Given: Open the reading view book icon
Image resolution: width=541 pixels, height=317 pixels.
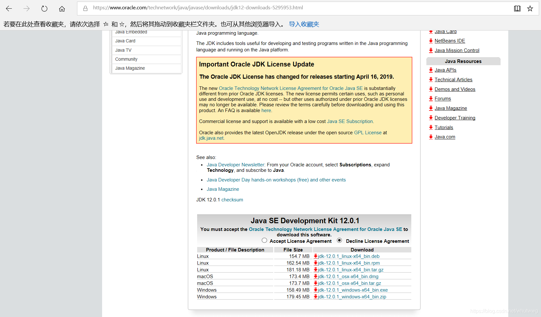Looking at the screenshot, I should (x=517, y=9).
